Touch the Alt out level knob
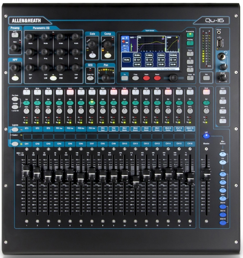Screen dimensions: 243x258 click(223, 77)
